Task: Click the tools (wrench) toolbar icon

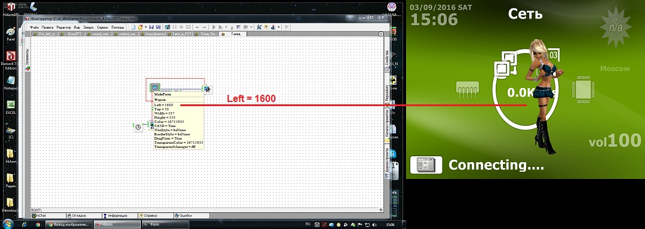Action: point(259,27)
